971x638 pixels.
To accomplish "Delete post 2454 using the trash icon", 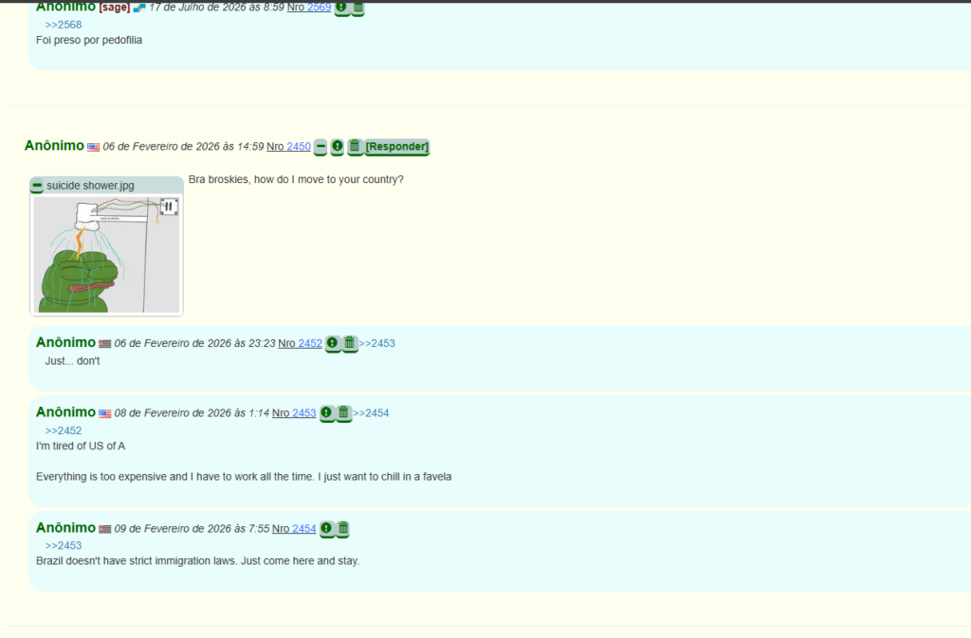I will tap(343, 528).
